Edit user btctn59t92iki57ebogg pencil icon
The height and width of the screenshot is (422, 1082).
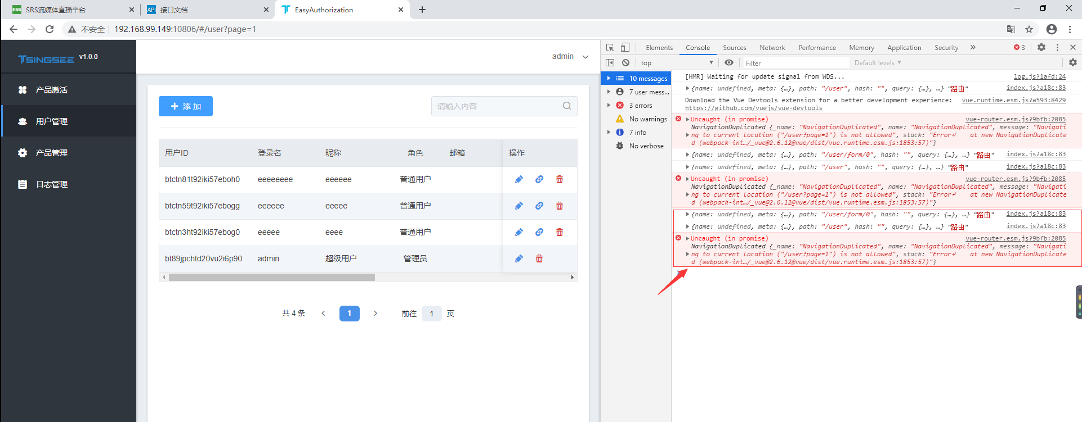coord(519,206)
